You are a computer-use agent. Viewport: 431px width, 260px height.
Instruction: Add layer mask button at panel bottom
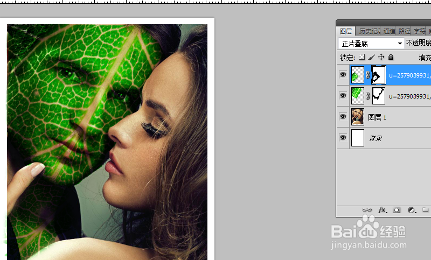point(397,210)
